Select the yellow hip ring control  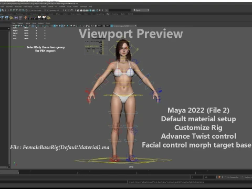[x=123, y=95]
